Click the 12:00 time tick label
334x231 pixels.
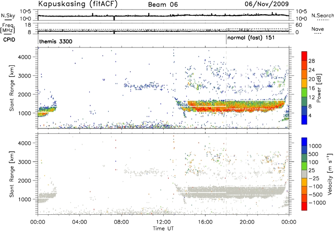[x=163, y=222]
